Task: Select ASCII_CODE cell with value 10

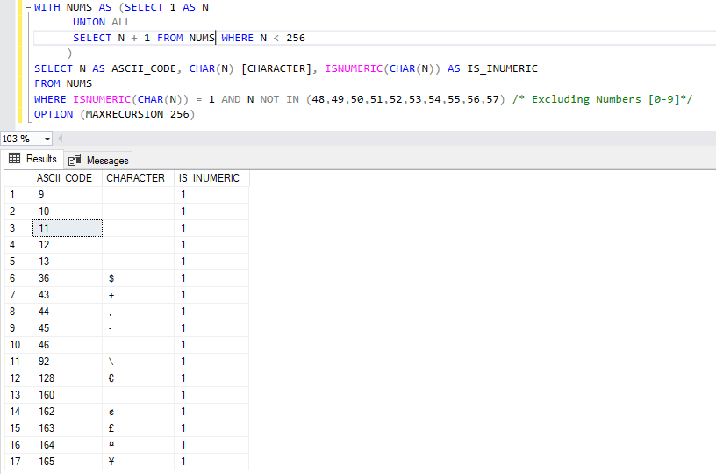Action: [x=67, y=212]
